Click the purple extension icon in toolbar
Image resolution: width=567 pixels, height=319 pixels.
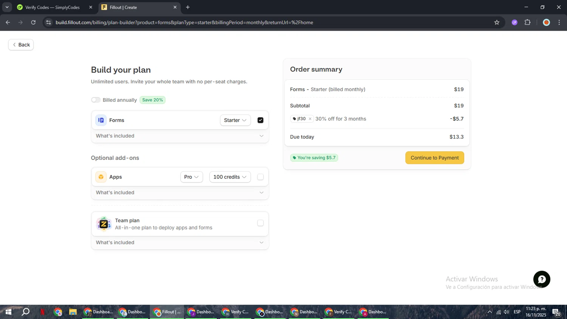click(x=514, y=22)
